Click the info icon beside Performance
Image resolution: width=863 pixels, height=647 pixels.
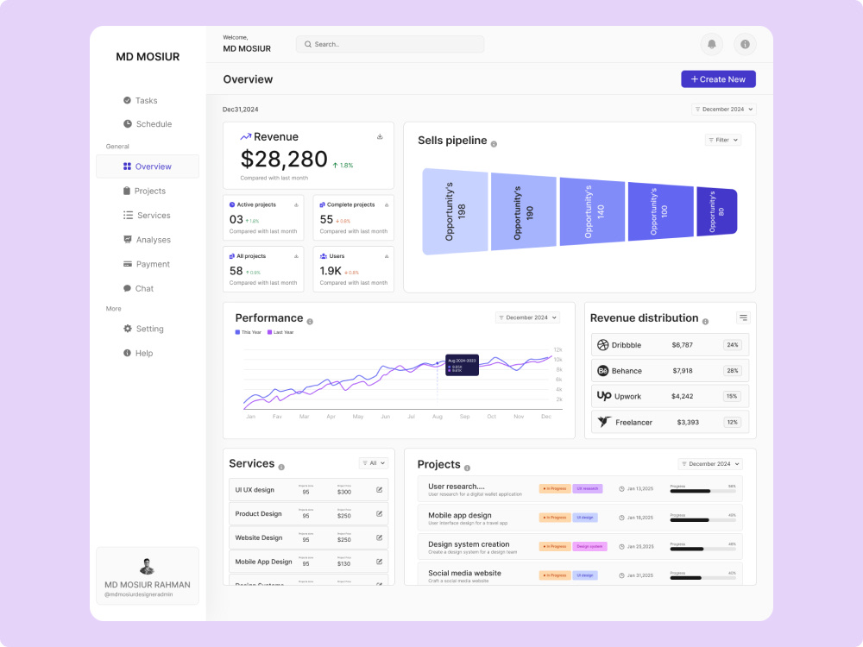[x=310, y=322]
